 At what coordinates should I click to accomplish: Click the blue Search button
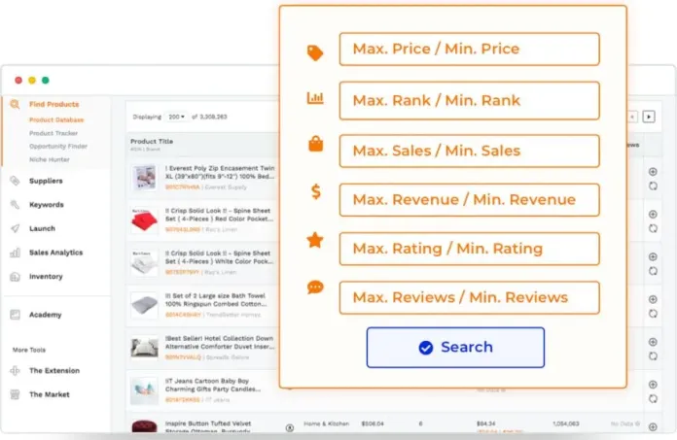[455, 348]
